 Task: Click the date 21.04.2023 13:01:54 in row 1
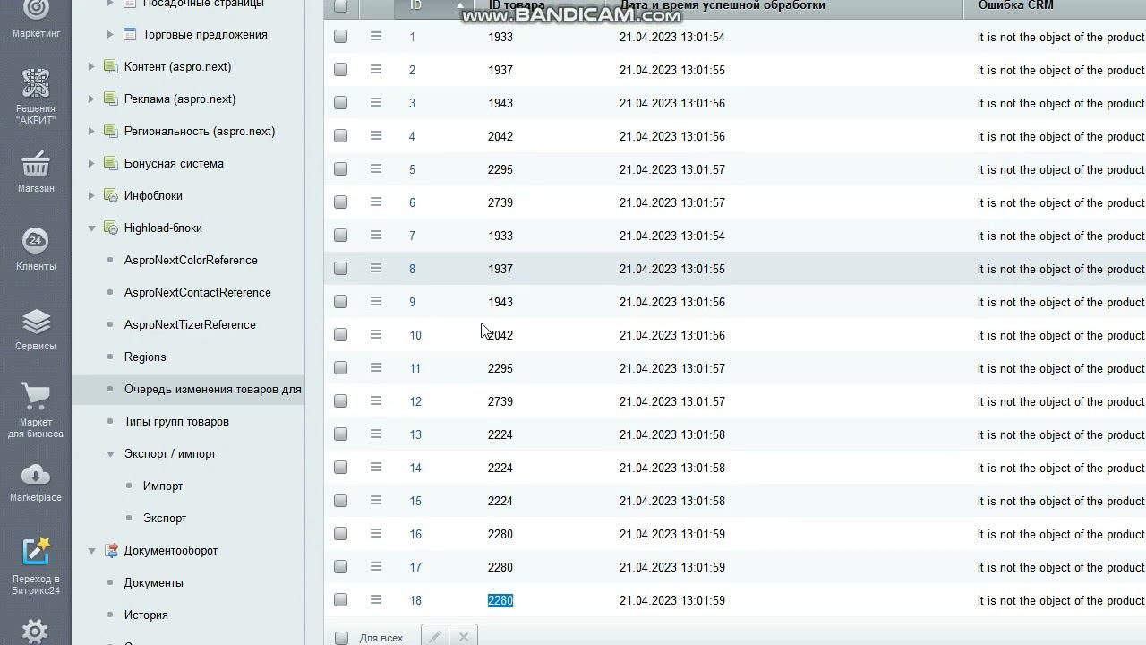(x=671, y=37)
